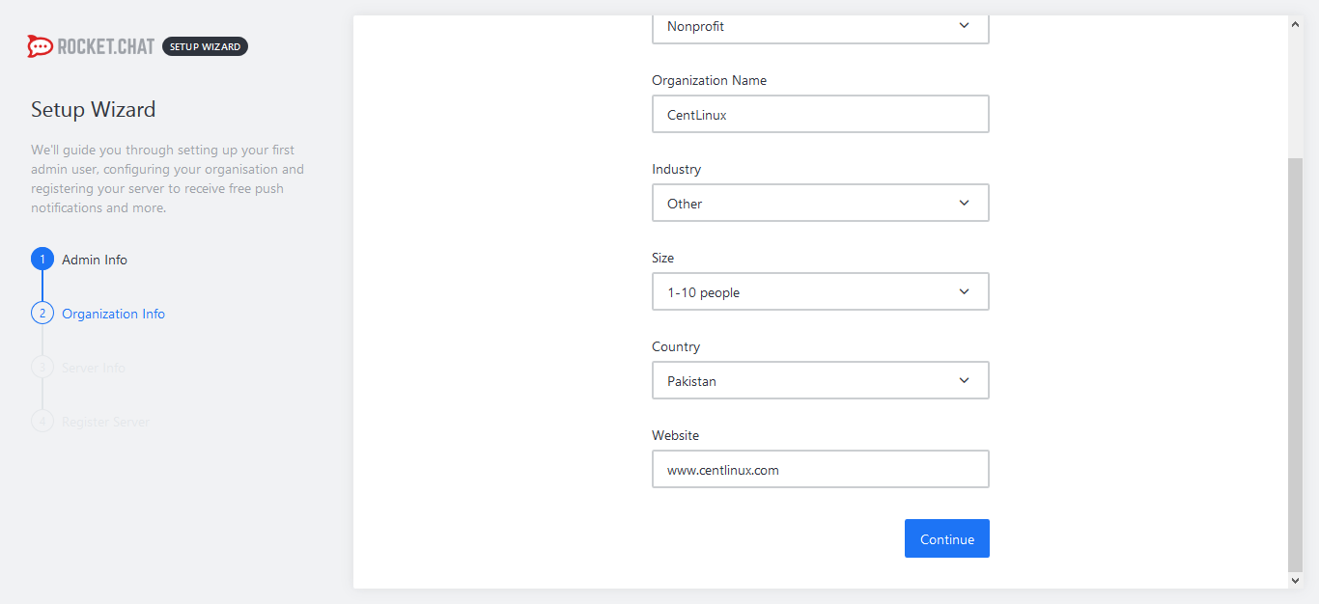This screenshot has height=604, width=1319.
Task: Click chevron arrow of Country dropdown
Action: click(x=964, y=380)
